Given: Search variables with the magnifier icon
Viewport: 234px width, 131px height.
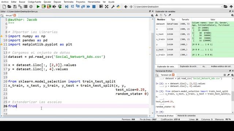Looking at the screenshot, I should [233, 15].
